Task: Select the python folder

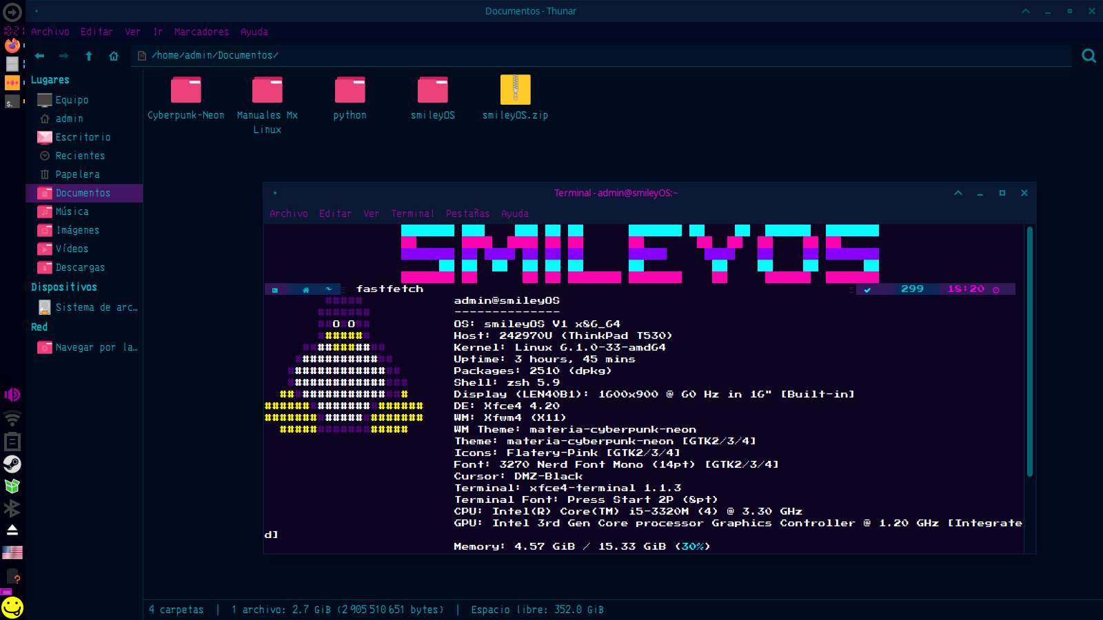Action: 350,99
